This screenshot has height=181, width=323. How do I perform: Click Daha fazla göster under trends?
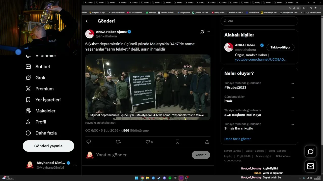coord(237,139)
